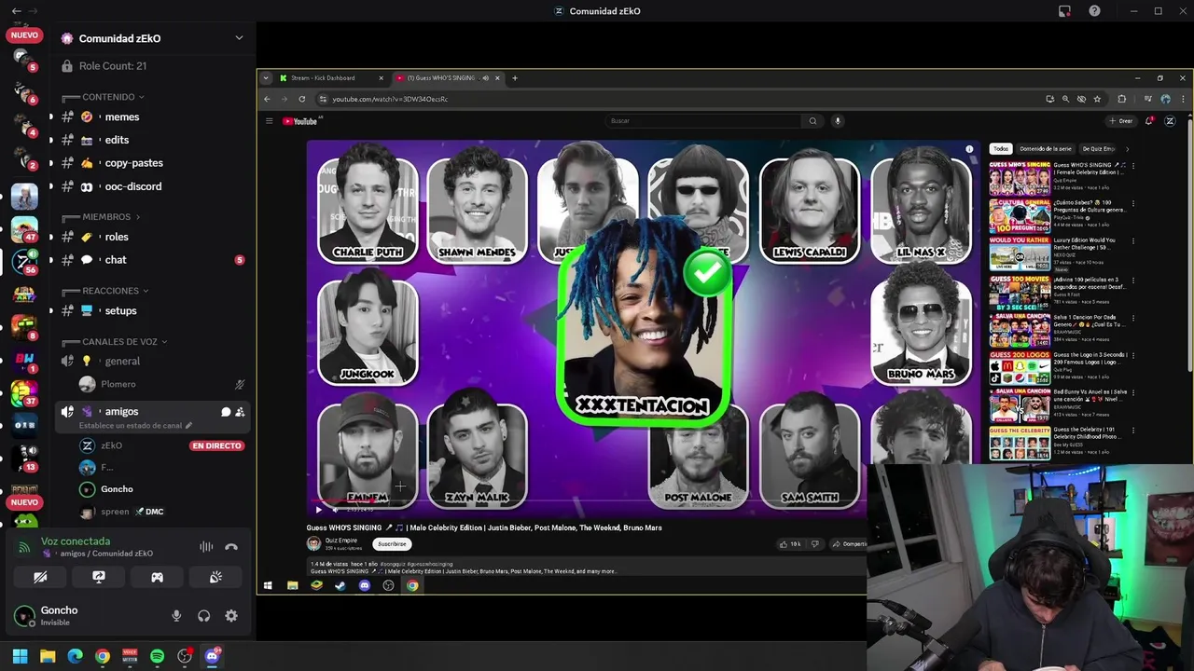Click the Suscribirse button
Image resolution: width=1194 pixels, height=671 pixels.
tap(392, 544)
